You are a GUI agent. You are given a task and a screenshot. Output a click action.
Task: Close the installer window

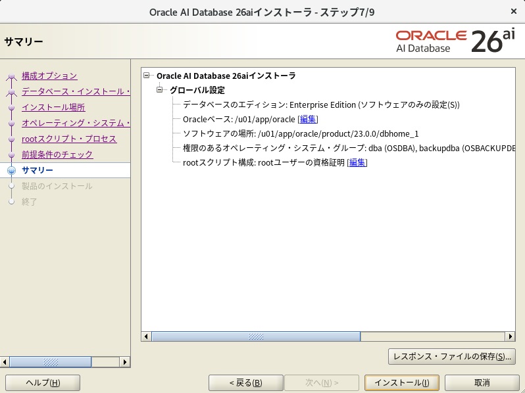click(x=514, y=11)
